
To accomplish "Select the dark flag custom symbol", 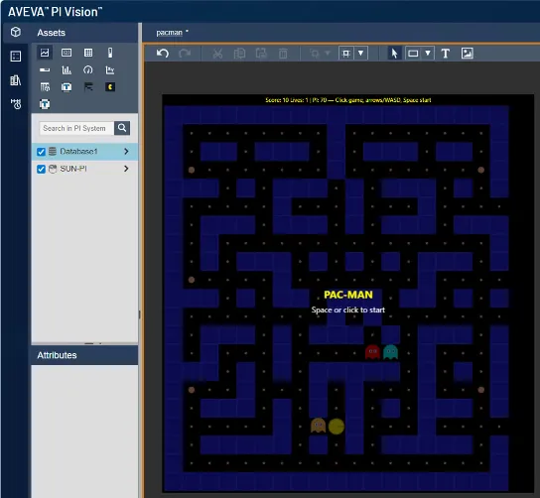I will [x=88, y=86].
